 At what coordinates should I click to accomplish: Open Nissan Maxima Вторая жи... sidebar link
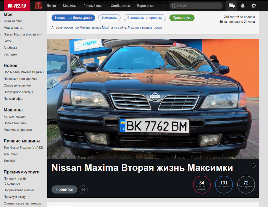tap(23, 34)
